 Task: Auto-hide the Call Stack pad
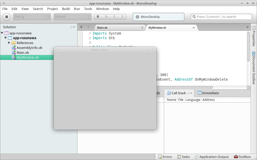click(189, 93)
